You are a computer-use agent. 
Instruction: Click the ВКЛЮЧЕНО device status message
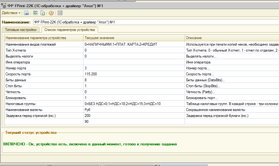click(90, 144)
